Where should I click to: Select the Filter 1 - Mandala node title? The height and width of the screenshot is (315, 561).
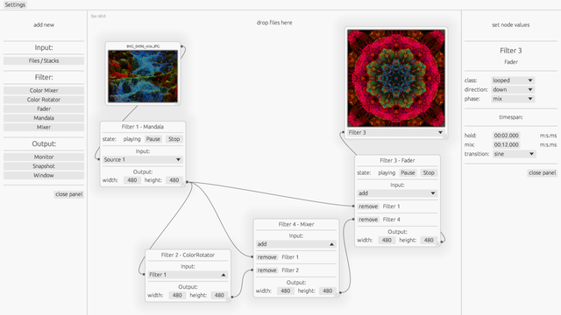click(142, 127)
